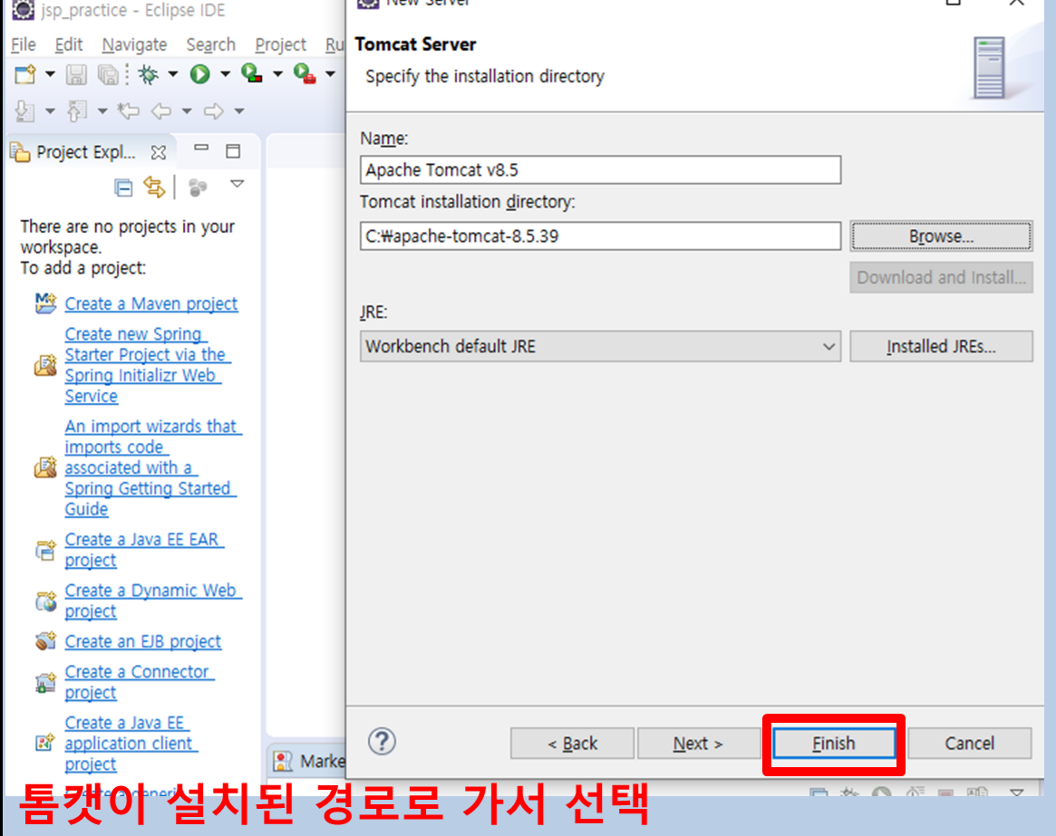Toggle Link with Editor icon
This screenshot has height=836, width=1056.
pos(154,187)
